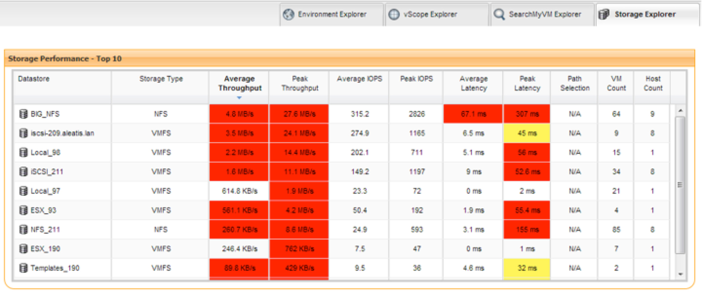702x296 pixels.
Task: Click the ESX_93 datastore icon
Action: point(22,210)
